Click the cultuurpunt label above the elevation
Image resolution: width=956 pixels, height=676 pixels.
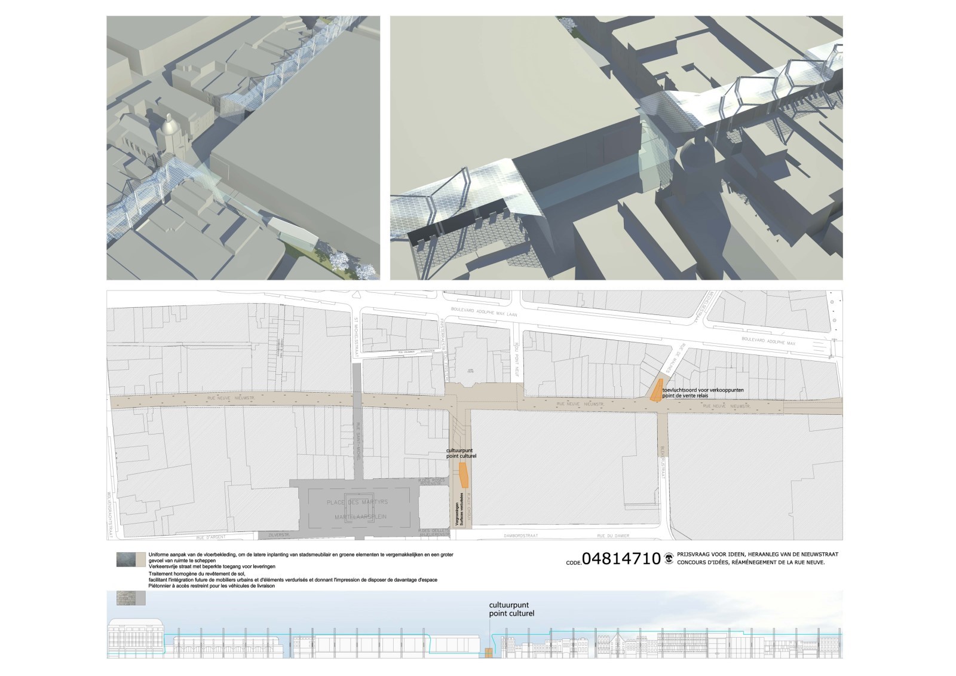(511, 609)
